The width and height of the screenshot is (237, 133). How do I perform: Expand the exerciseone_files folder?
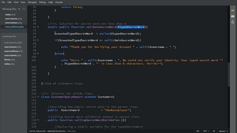pyautogui.click(x=12, y=43)
